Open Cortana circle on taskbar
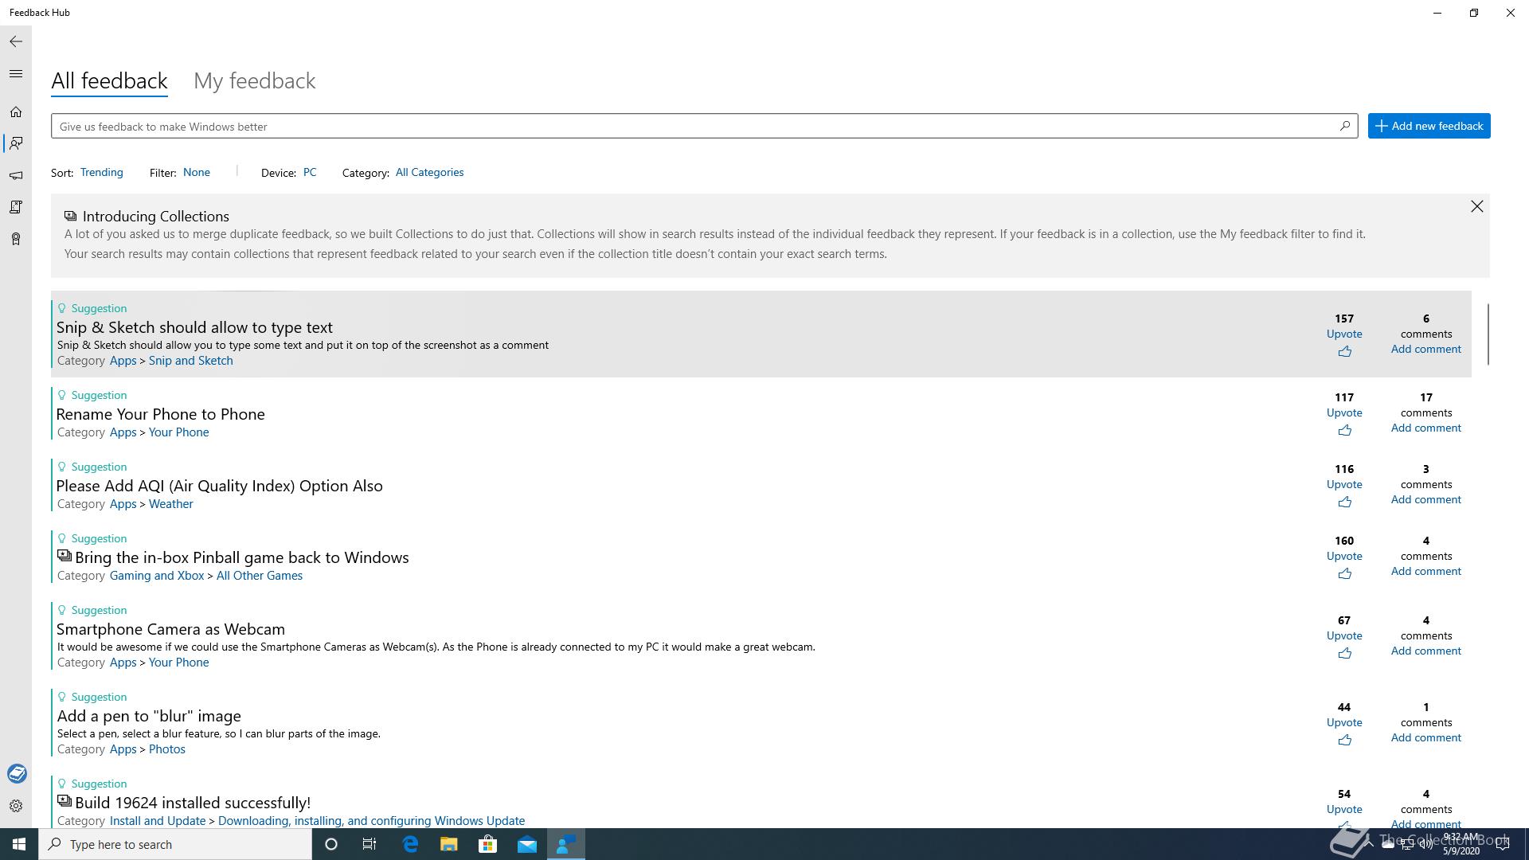Screen dimensions: 1529x860 tap(331, 844)
